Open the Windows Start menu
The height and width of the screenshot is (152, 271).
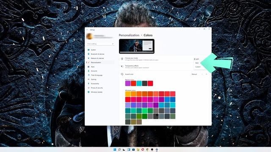click(x=115, y=149)
